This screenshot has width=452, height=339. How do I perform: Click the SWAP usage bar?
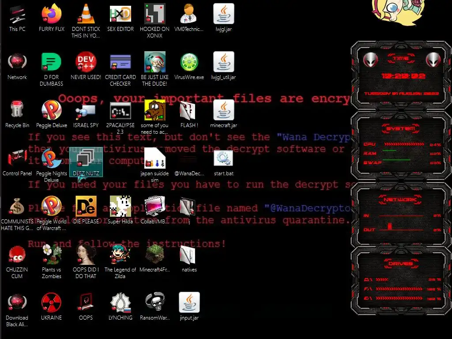[x=403, y=160]
